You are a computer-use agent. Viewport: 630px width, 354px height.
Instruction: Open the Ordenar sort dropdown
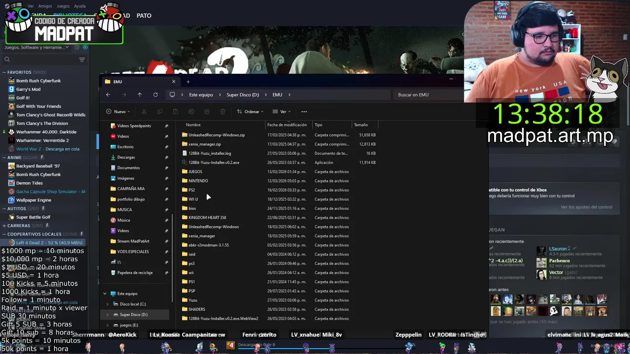pos(250,112)
